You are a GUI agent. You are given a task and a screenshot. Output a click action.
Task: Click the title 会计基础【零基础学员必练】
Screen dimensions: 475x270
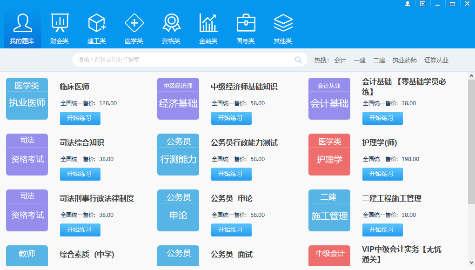(x=404, y=87)
